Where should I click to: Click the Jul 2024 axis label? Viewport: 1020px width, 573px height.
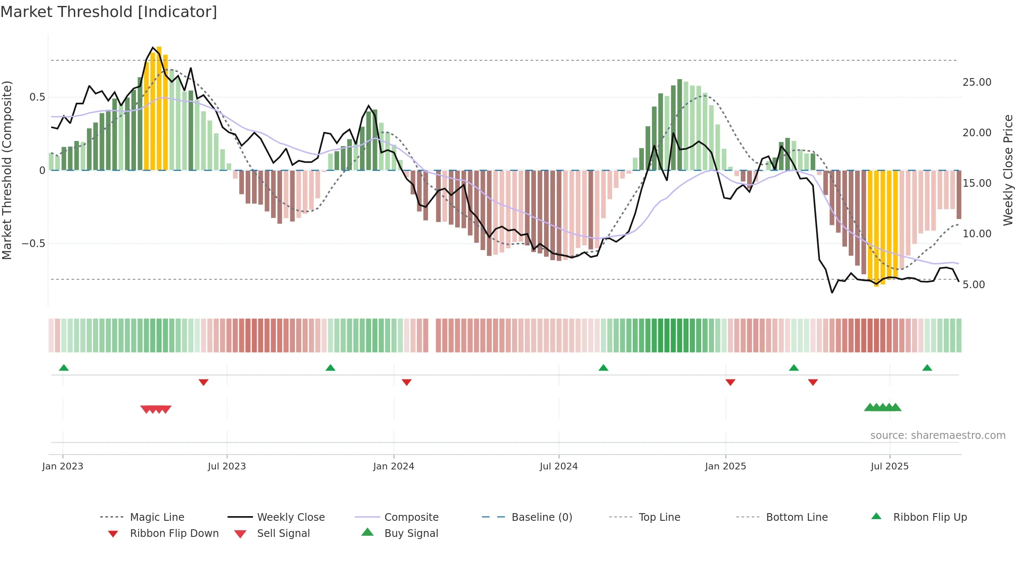tap(559, 466)
